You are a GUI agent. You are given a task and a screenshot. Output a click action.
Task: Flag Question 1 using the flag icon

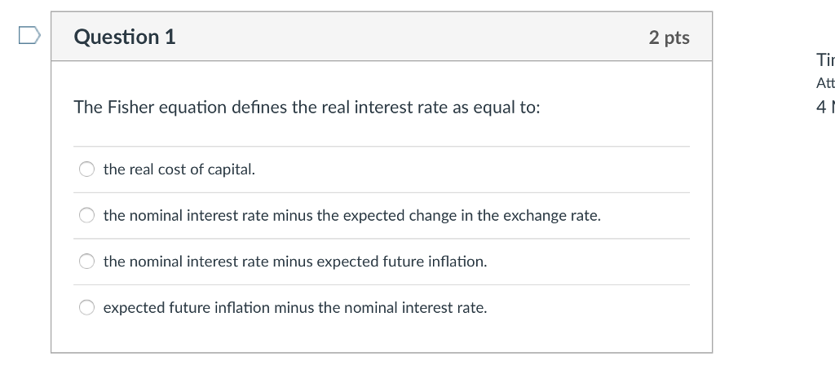coord(29,36)
